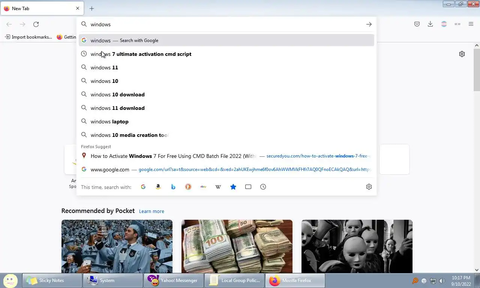Click the page vertical scrollbar thumb
This screenshot has height=288, width=480.
click(477, 70)
